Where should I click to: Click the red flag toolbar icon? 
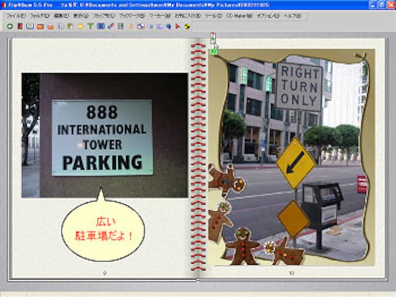[x=178, y=26]
